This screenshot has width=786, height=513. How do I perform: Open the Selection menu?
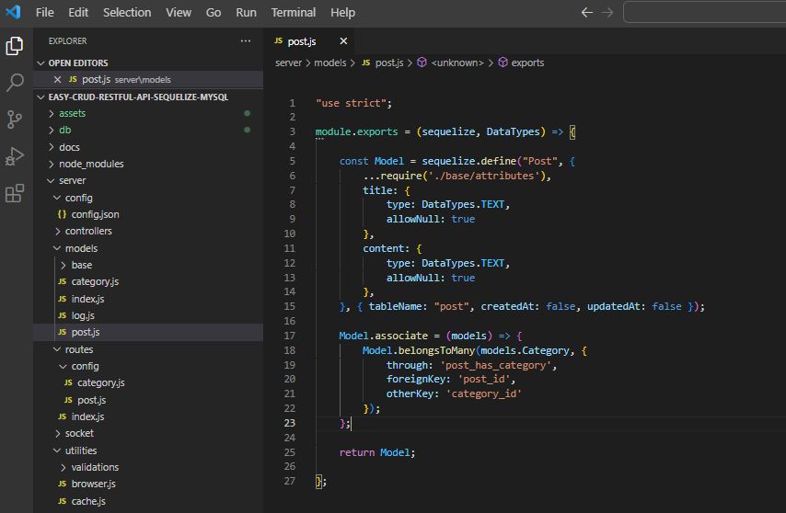point(127,12)
